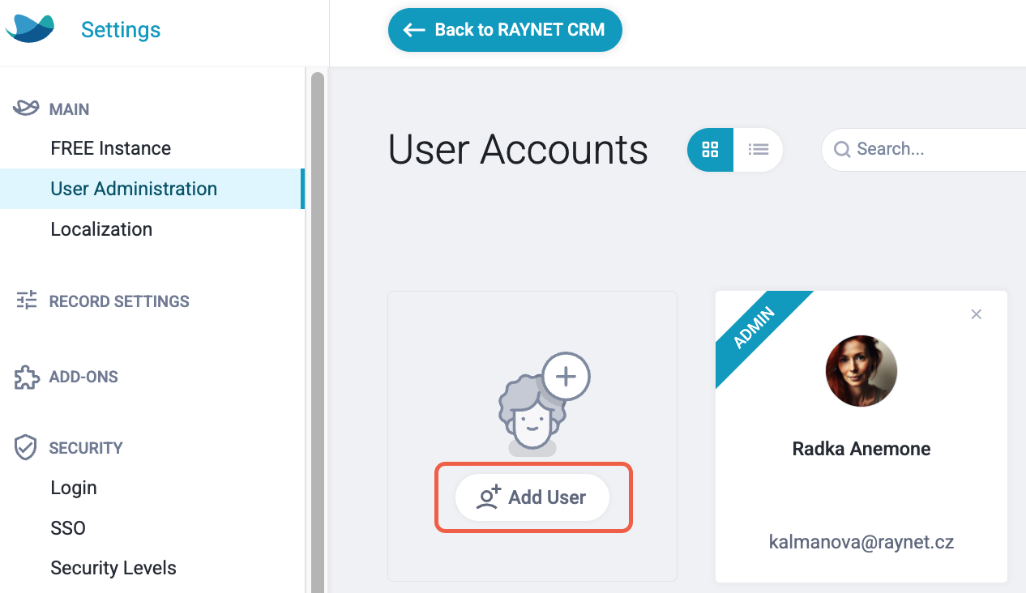The height and width of the screenshot is (593, 1026).
Task: Click the Settings title text
Action: pyautogui.click(x=121, y=30)
